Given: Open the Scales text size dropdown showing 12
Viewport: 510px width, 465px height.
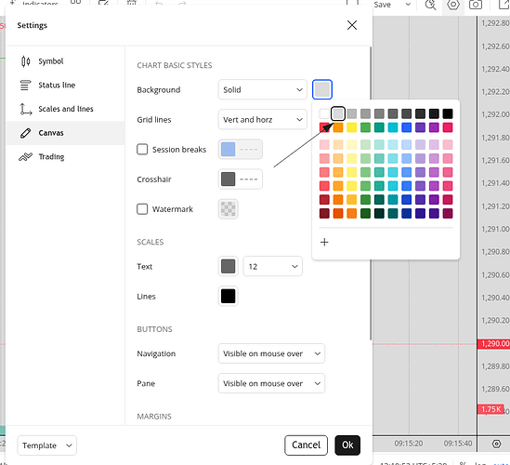Looking at the screenshot, I should [273, 266].
